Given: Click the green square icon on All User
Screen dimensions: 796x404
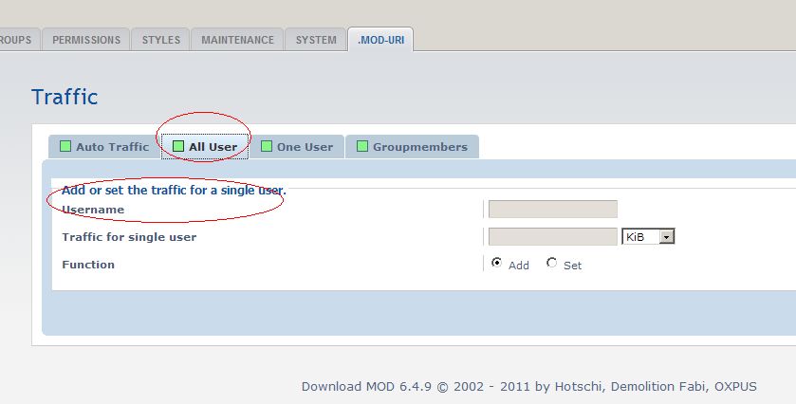Looking at the screenshot, I should click(x=178, y=146).
